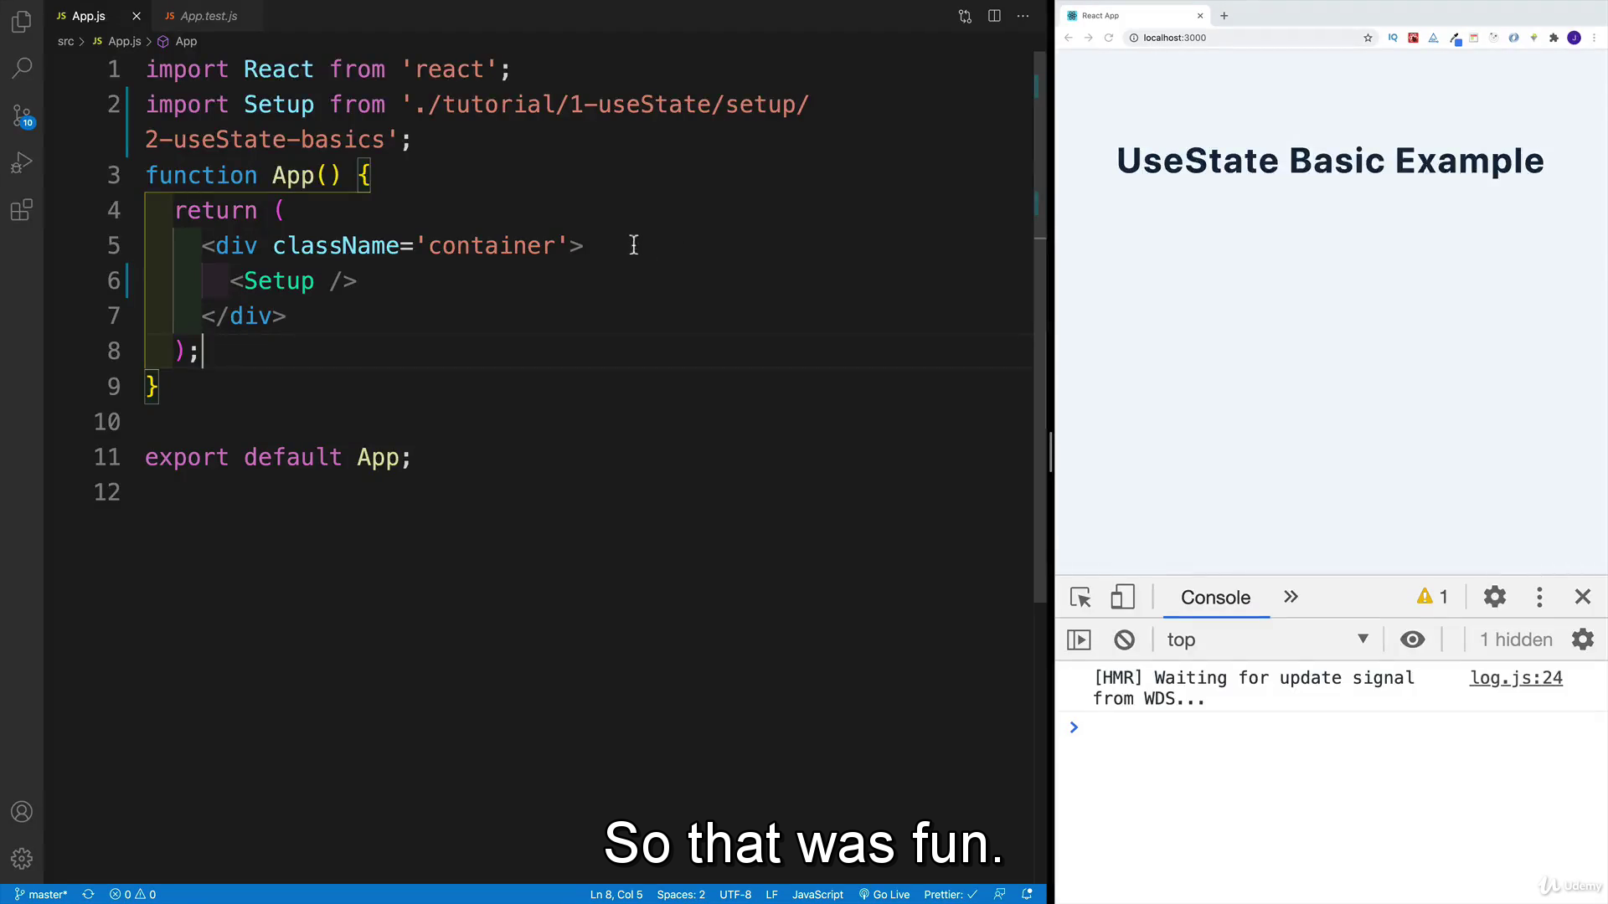Change end of line sequence LF
The width and height of the screenshot is (1608, 904).
pyautogui.click(x=771, y=894)
